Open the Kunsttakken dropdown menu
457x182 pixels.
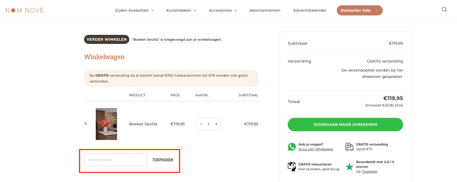click(x=181, y=10)
